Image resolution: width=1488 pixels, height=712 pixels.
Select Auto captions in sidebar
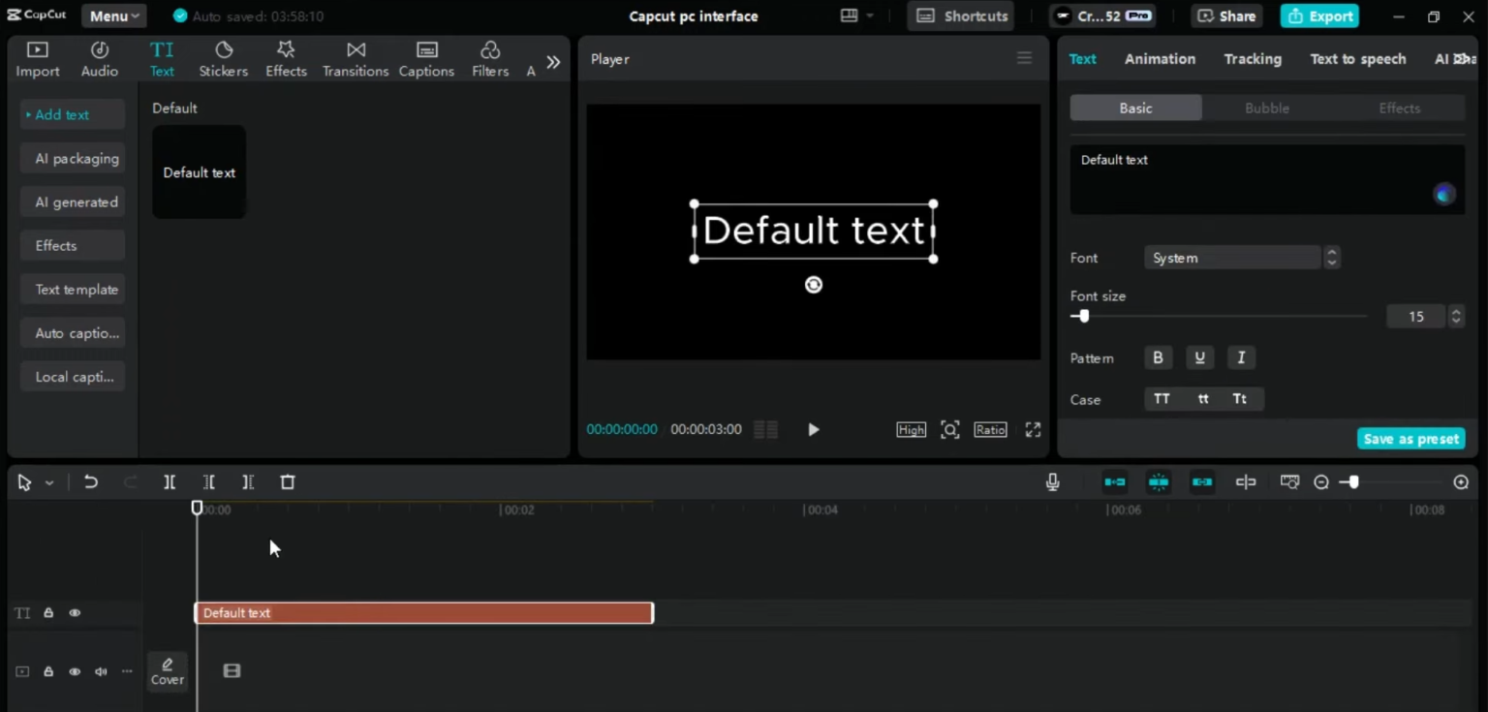click(x=73, y=332)
